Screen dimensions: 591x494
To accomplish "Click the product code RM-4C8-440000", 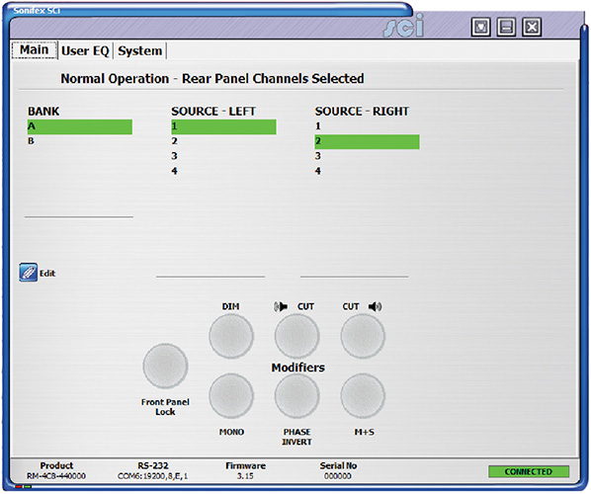I will (x=56, y=476).
